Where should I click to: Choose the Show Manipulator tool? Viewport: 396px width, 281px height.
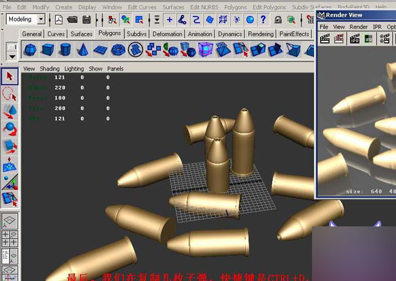10,182
